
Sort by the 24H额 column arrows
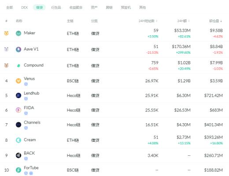tap(189, 21)
